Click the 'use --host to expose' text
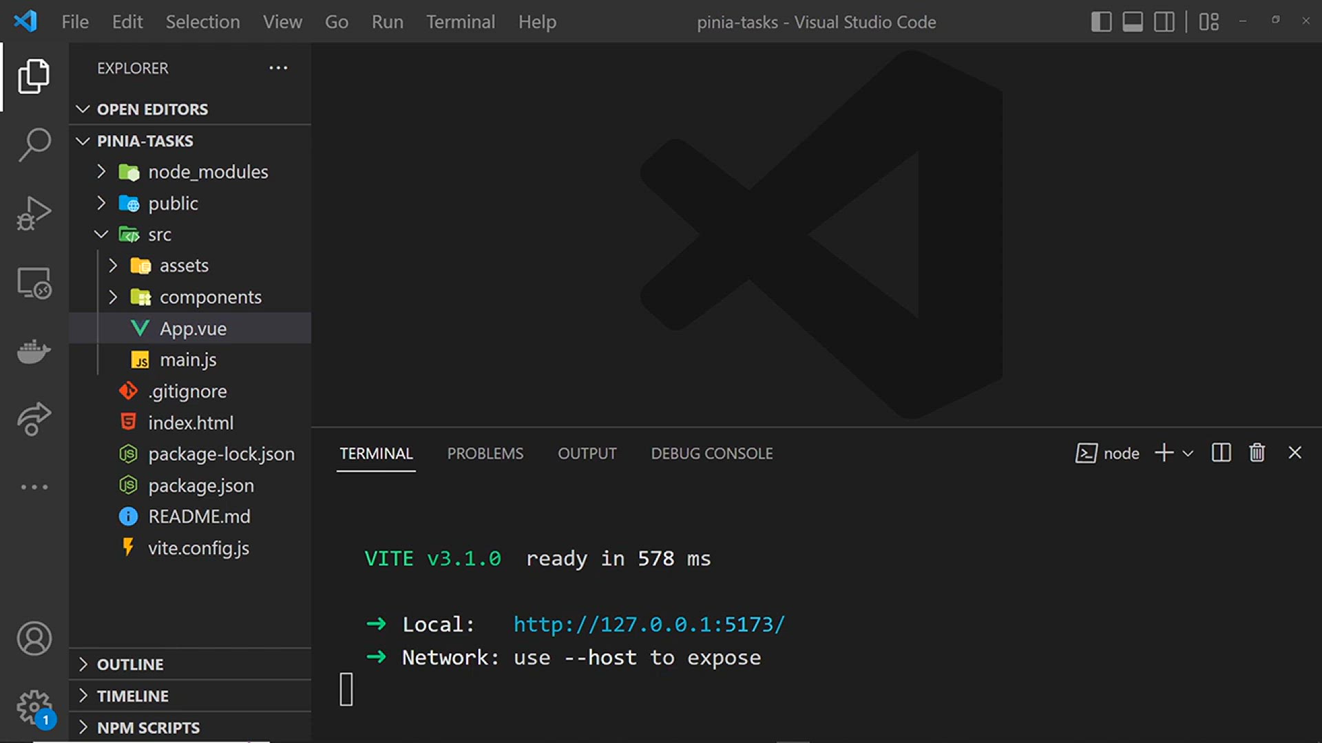The height and width of the screenshot is (743, 1322). (x=637, y=658)
